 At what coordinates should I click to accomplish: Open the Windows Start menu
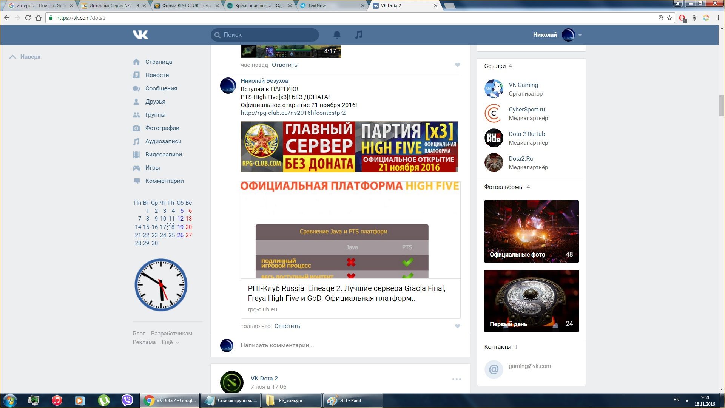click(10, 400)
